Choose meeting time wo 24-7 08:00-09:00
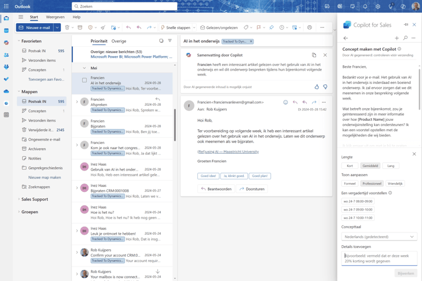Screen dimensions: 422x281 click(x=358, y=201)
